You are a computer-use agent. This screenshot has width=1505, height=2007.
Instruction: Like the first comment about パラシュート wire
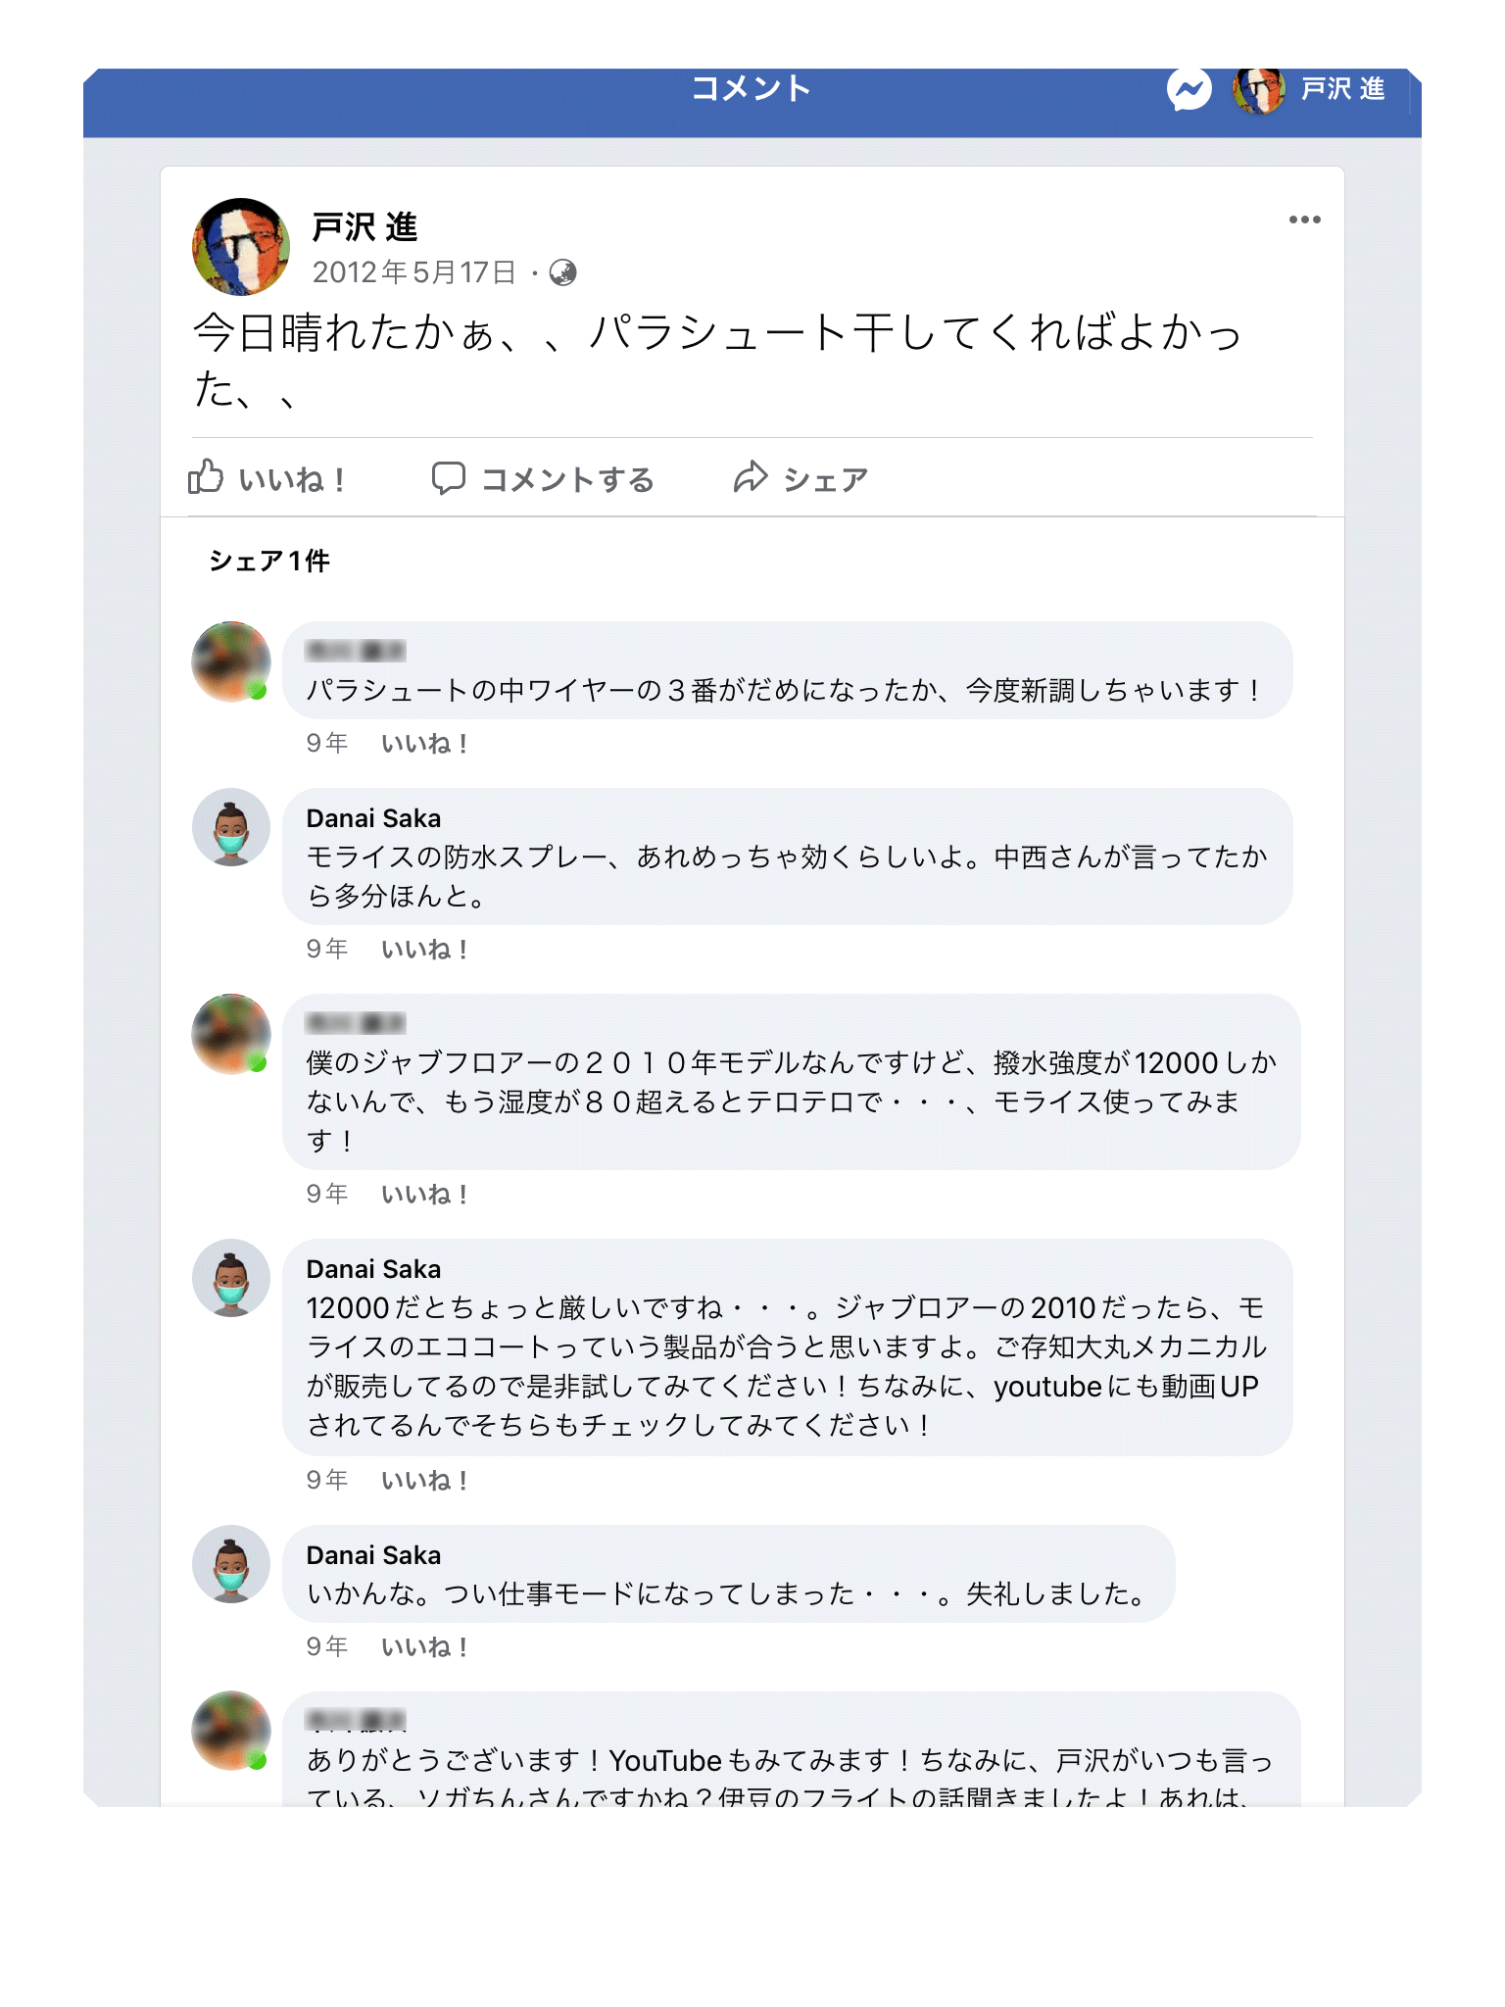(424, 744)
